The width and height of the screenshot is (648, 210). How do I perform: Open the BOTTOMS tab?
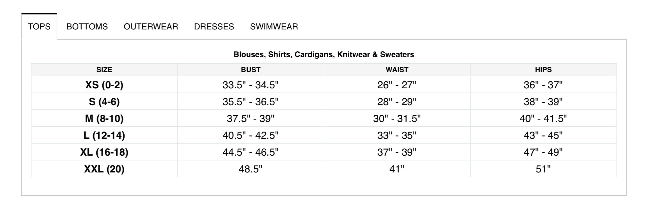[x=87, y=27]
